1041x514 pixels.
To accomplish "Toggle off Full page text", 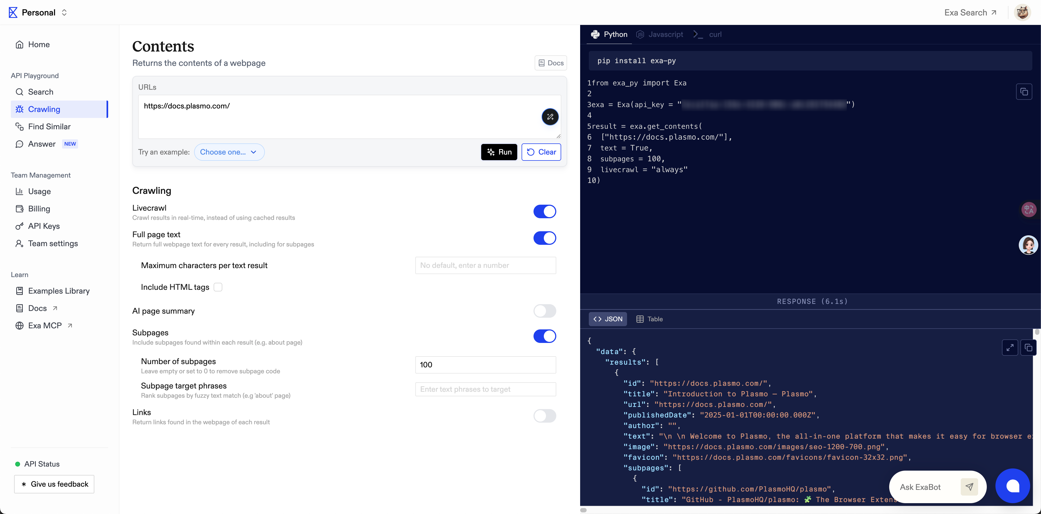I will coord(544,238).
